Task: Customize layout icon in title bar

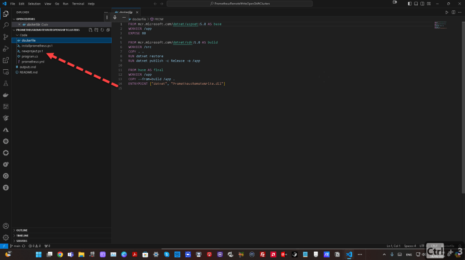Action: pyautogui.click(x=429, y=4)
